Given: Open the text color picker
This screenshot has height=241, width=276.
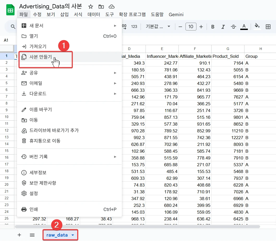Looking at the screenshot, I should (244, 27).
